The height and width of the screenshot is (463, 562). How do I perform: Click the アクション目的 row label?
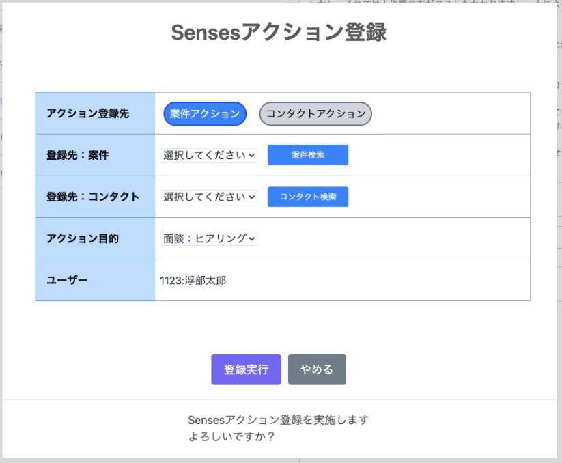[95, 238]
